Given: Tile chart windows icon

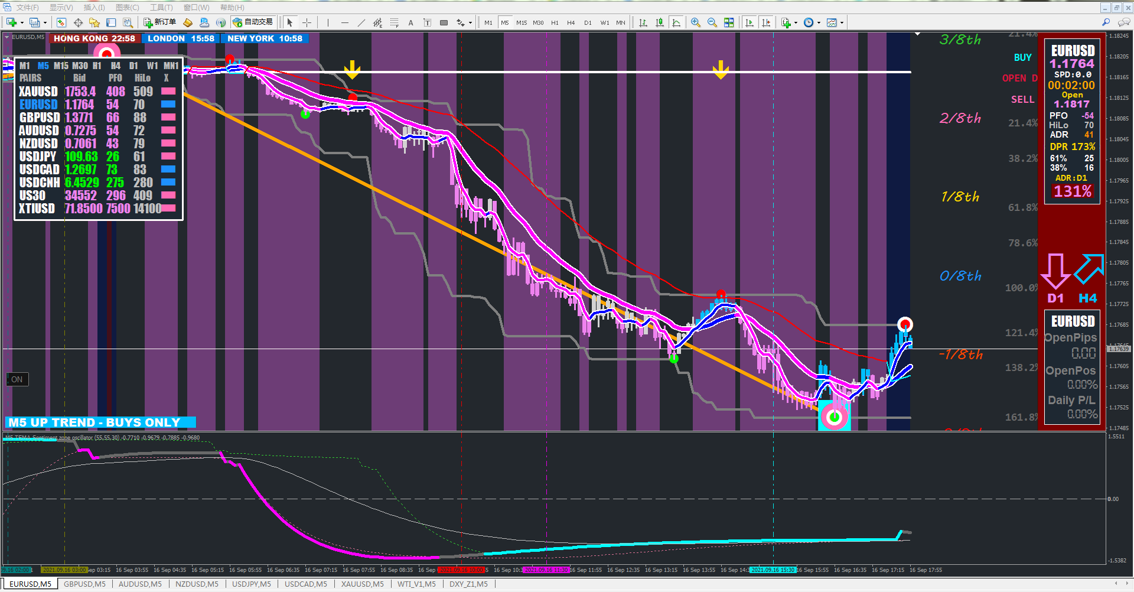Looking at the screenshot, I should [x=729, y=22].
